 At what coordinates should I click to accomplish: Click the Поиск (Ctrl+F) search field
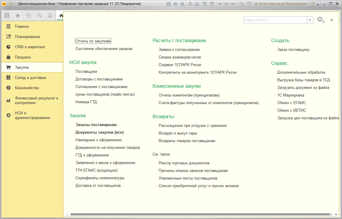[275, 20]
